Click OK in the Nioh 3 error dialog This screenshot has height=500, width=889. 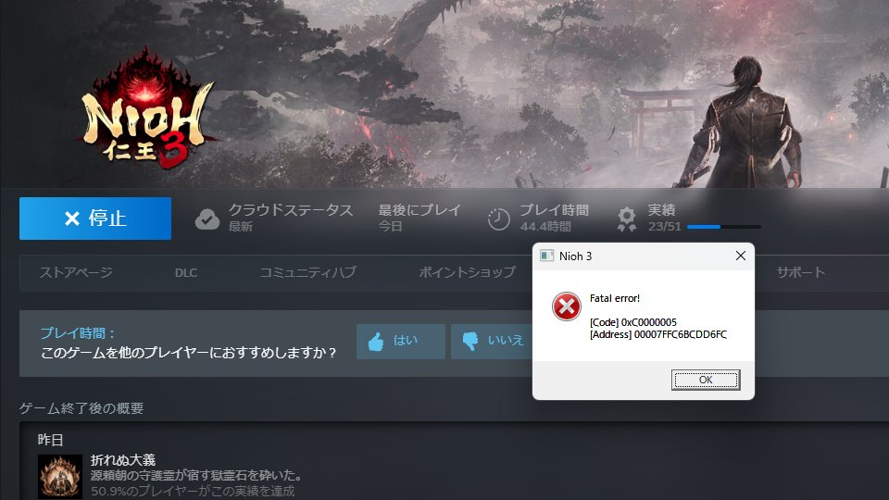(x=706, y=380)
